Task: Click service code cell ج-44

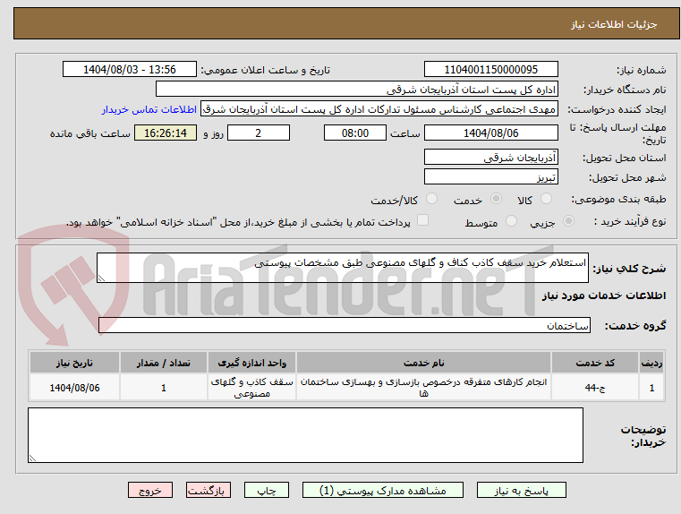Action: (x=595, y=388)
